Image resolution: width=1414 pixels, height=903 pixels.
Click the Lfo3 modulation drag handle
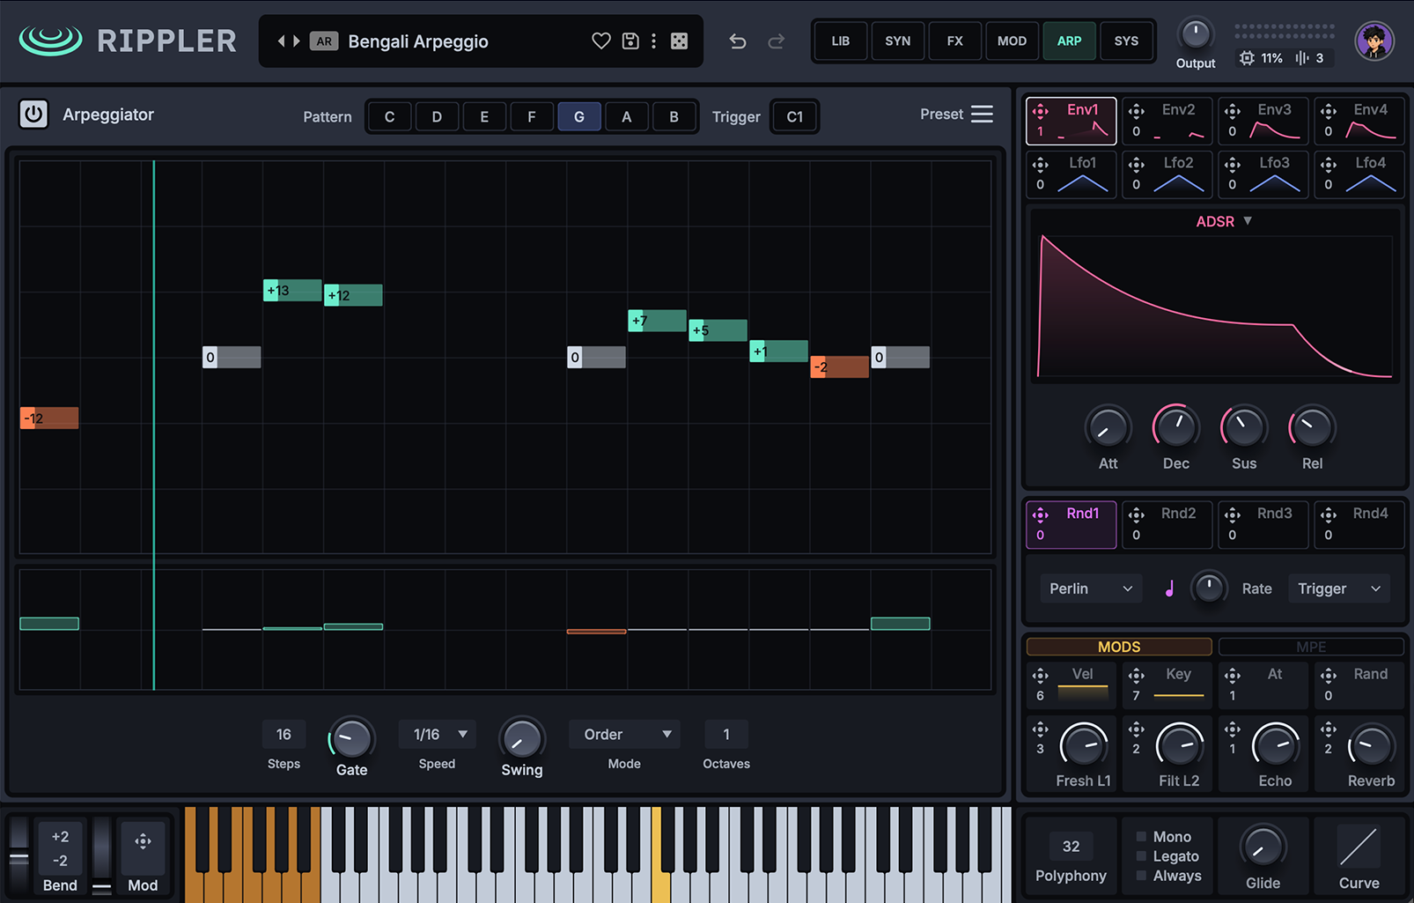pos(1233,164)
